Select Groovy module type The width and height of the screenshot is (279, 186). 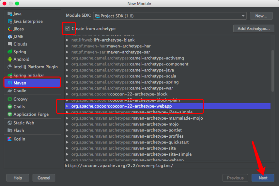pos(33,99)
